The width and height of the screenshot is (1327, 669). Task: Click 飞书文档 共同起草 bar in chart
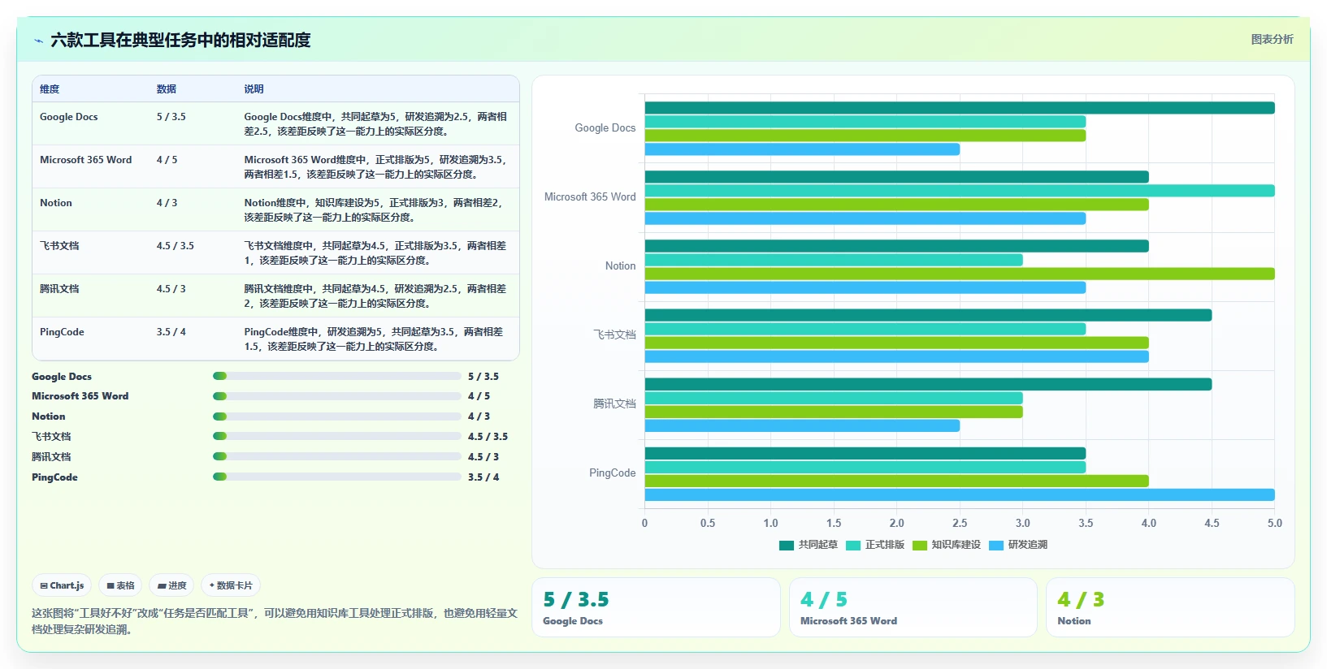click(928, 315)
